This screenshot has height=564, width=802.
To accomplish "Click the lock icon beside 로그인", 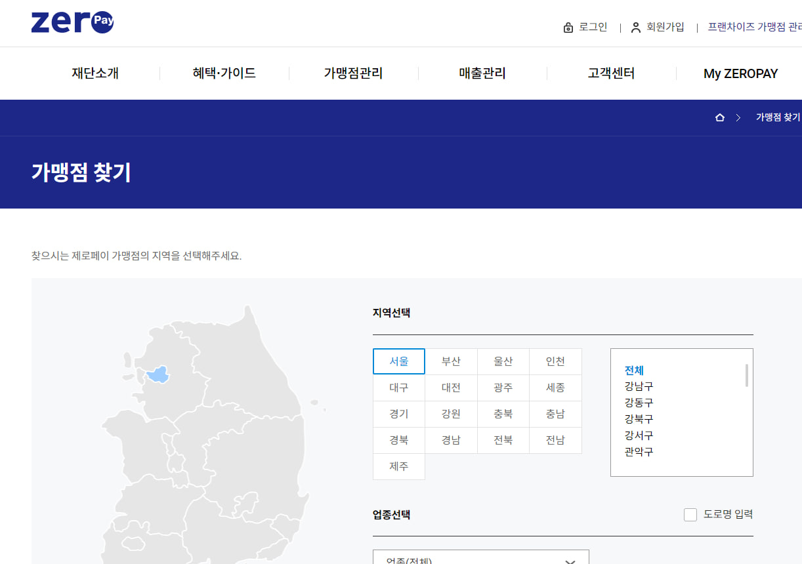I will coord(568,27).
